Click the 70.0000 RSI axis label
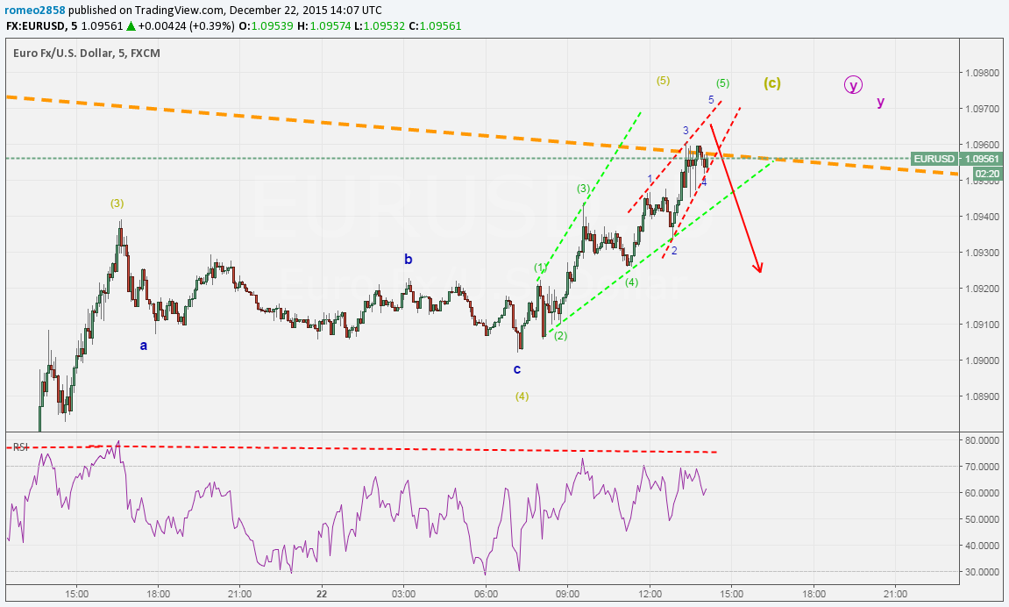The height and width of the screenshot is (607, 1009). 983,467
